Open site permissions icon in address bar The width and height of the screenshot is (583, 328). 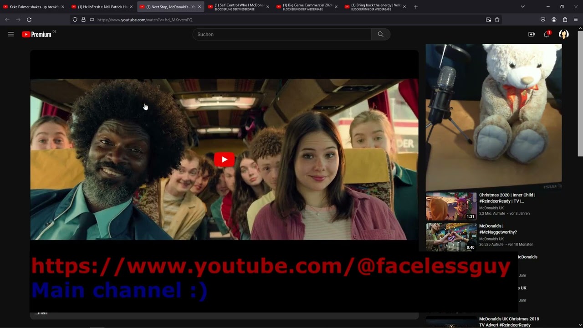(x=92, y=20)
